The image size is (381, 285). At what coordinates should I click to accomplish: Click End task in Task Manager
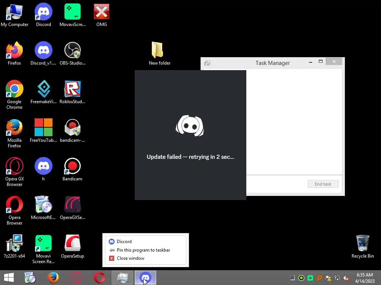pyautogui.click(x=323, y=184)
